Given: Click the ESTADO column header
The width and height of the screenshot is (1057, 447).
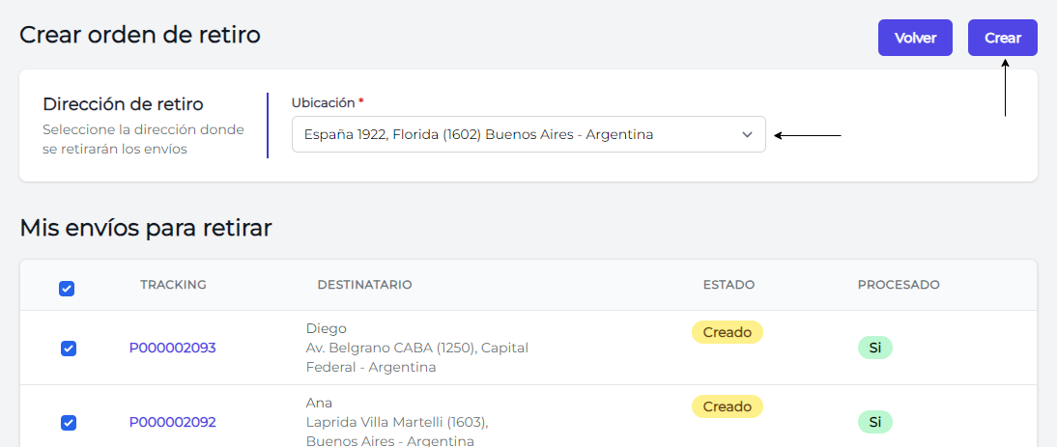Looking at the screenshot, I should click(x=728, y=285).
